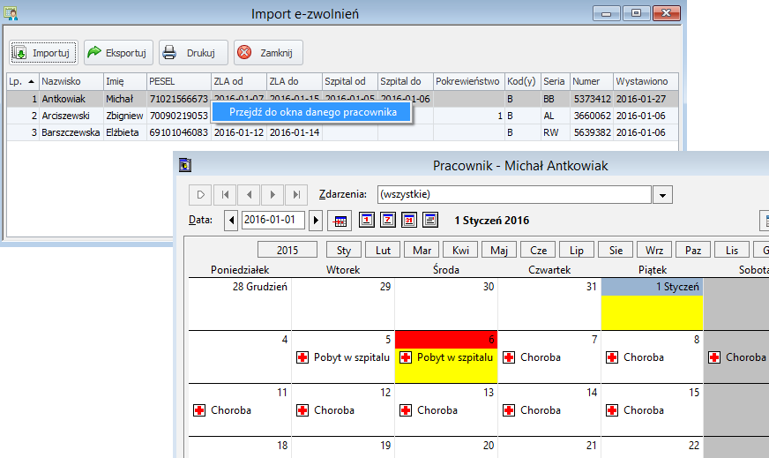Click red cross icon on day 15
The width and height of the screenshot is (769, 458).
(x=612, y=410)
